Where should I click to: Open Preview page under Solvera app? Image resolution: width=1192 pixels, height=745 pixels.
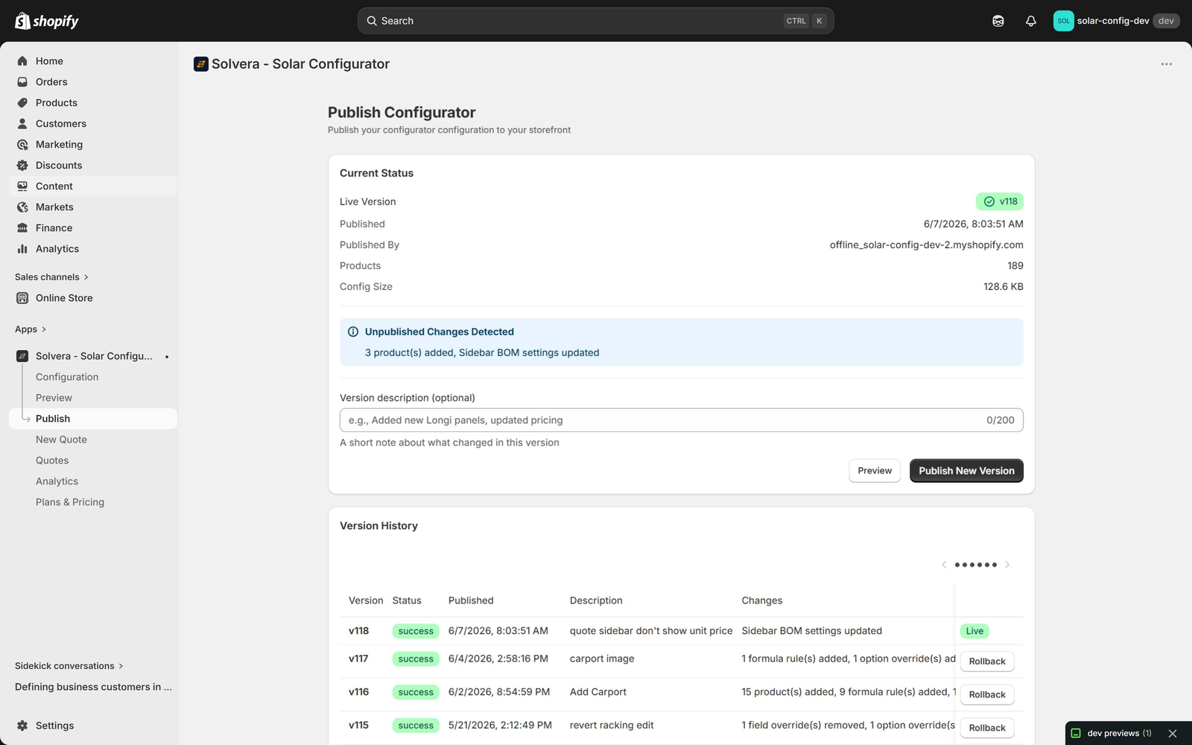coord(54,398)
